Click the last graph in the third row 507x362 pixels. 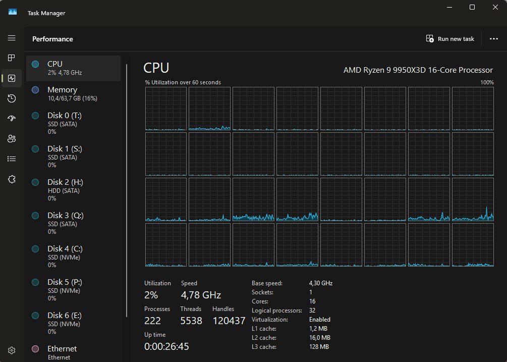pos(473,199)
